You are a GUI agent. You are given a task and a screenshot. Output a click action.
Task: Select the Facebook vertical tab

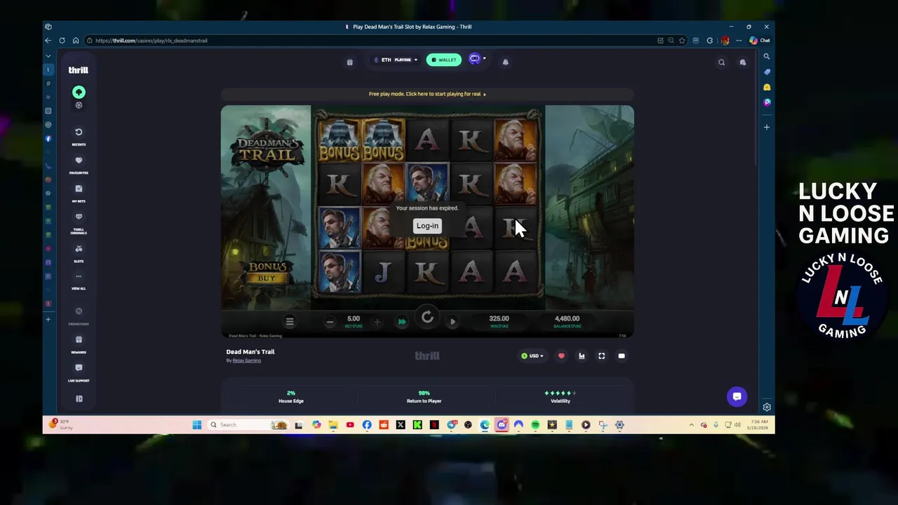pos(48,139)
